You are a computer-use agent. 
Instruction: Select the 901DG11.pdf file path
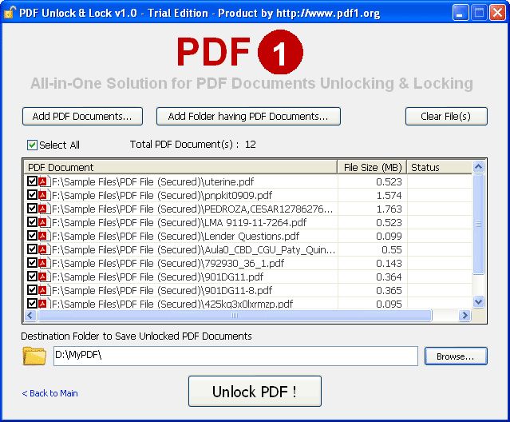click(158, 277)
